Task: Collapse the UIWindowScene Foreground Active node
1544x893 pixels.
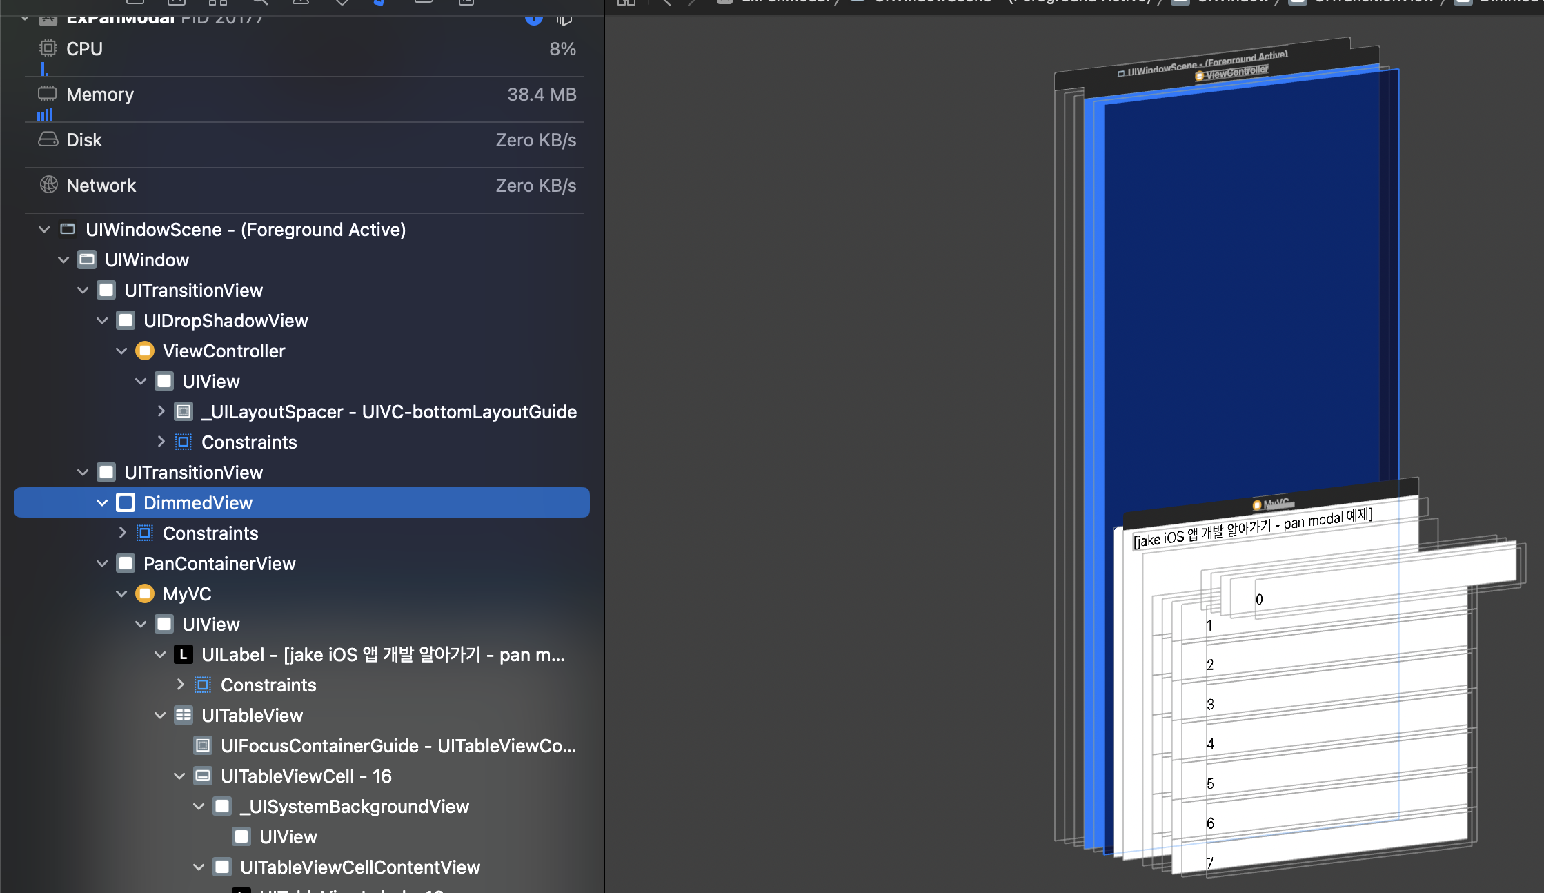Action: pyautogui.click(x=44, y=229)
